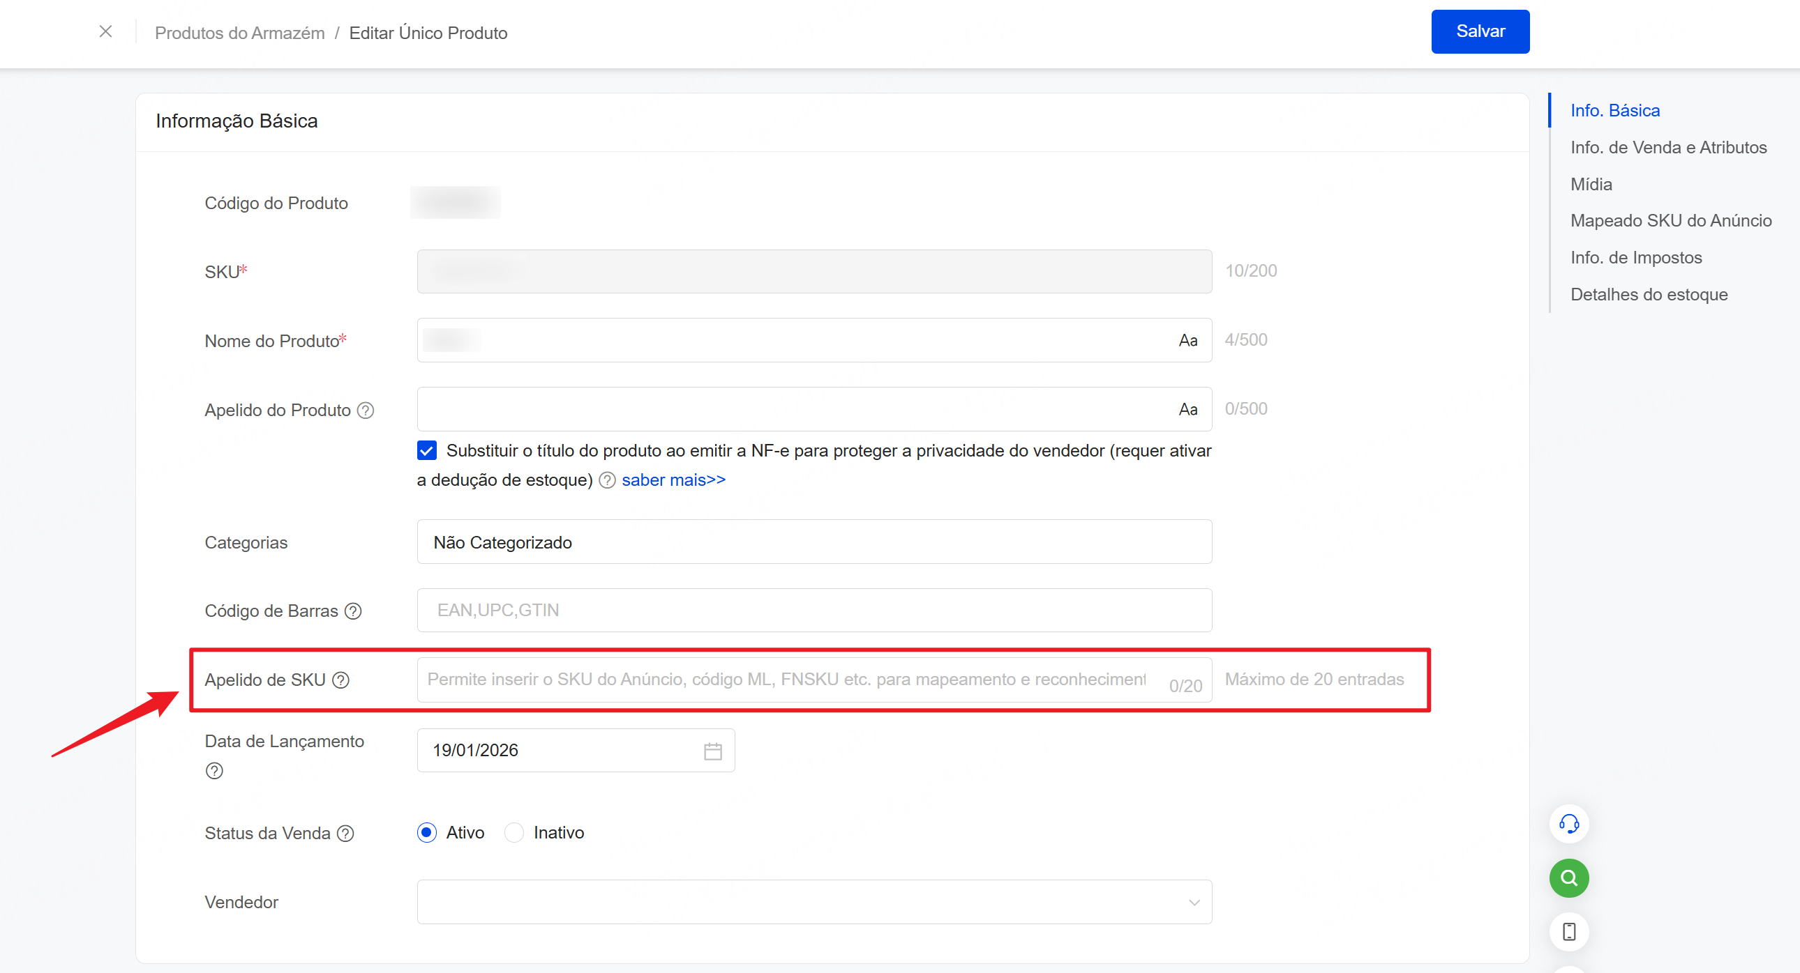Click the Apelido do Produto help icon

coord(366,411)
